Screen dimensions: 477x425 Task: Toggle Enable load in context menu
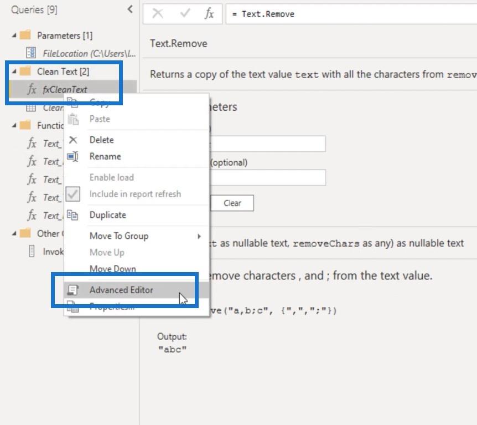pos(111,177)
